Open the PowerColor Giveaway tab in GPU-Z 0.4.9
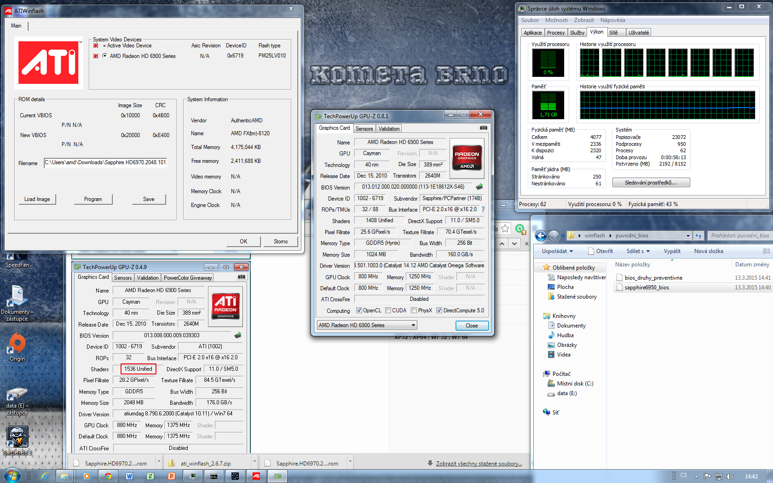 pyautogui.click(x=188, y=278)
